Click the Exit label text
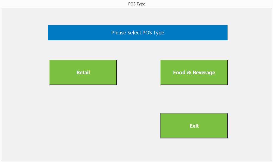 [x=194, y=126]
